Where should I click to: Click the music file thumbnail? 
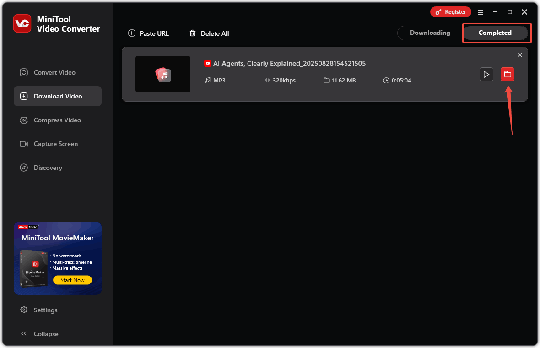(163, 74)
